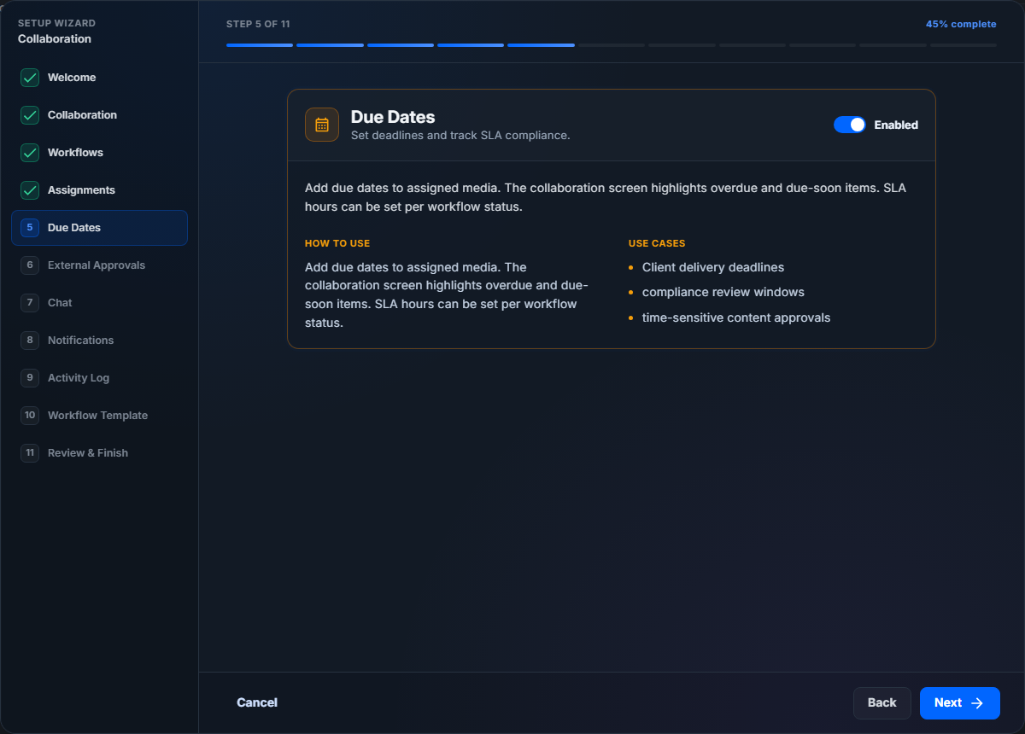Click the last progress bar segment
Image resolution: width=1025 pixels, height=734 pixels.
pyautogui.click(x=963, y=45)
